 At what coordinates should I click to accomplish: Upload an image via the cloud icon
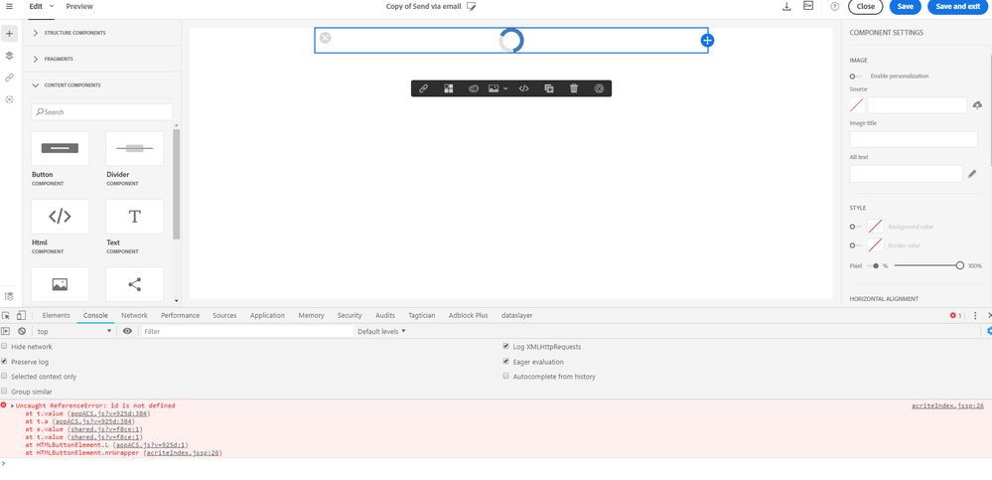tap(977, 104)
